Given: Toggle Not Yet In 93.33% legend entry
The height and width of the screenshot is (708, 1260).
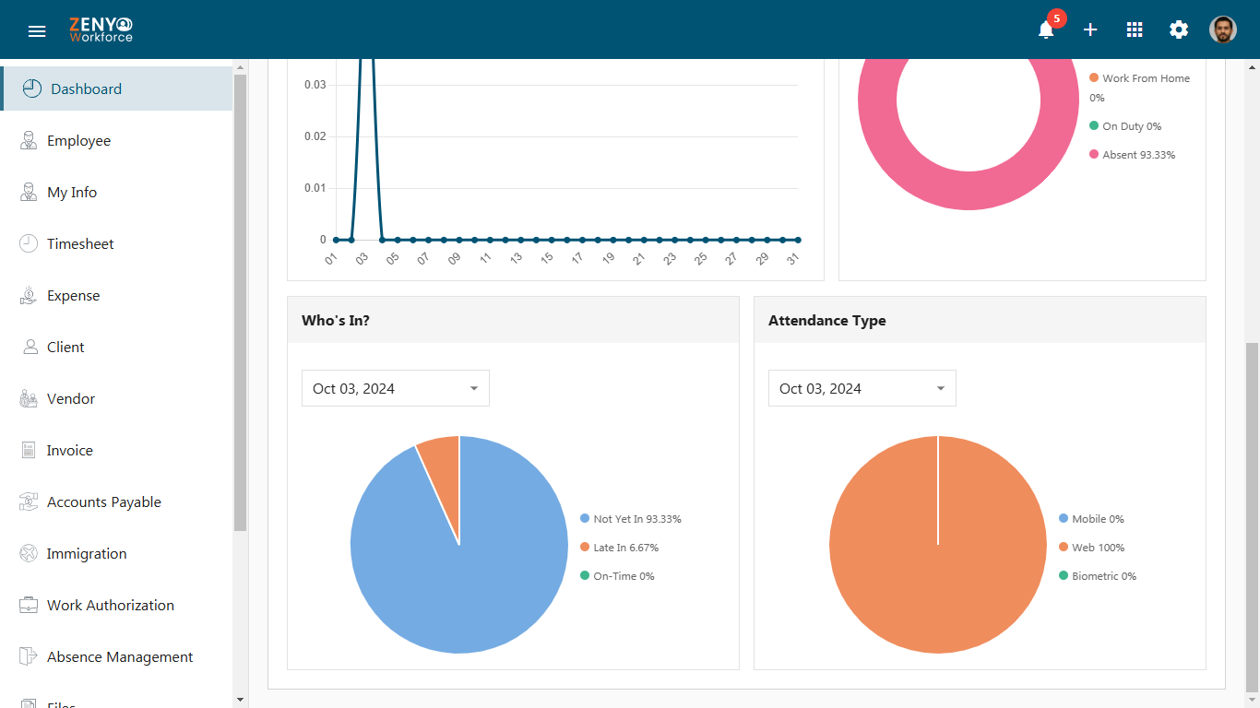Looking at the screenshot, I should (631, 519).
